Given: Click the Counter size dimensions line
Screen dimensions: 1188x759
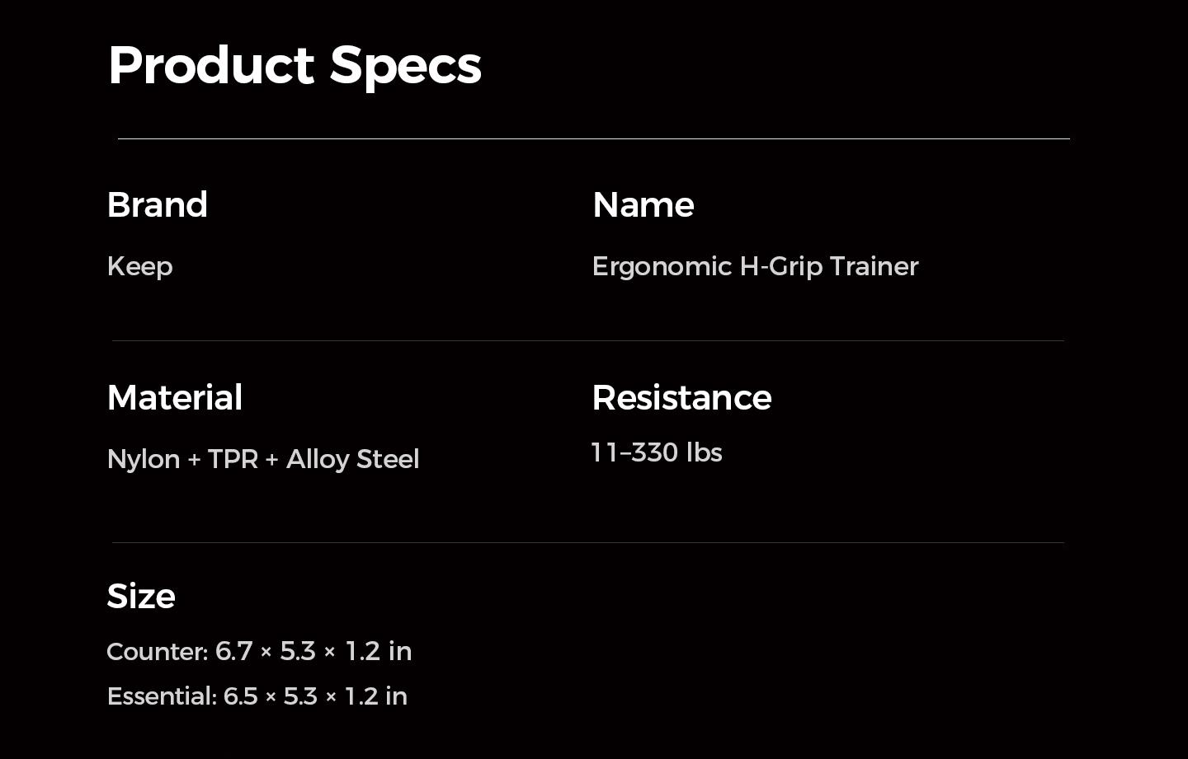Looking at the screenshot, I should (259, 651).
